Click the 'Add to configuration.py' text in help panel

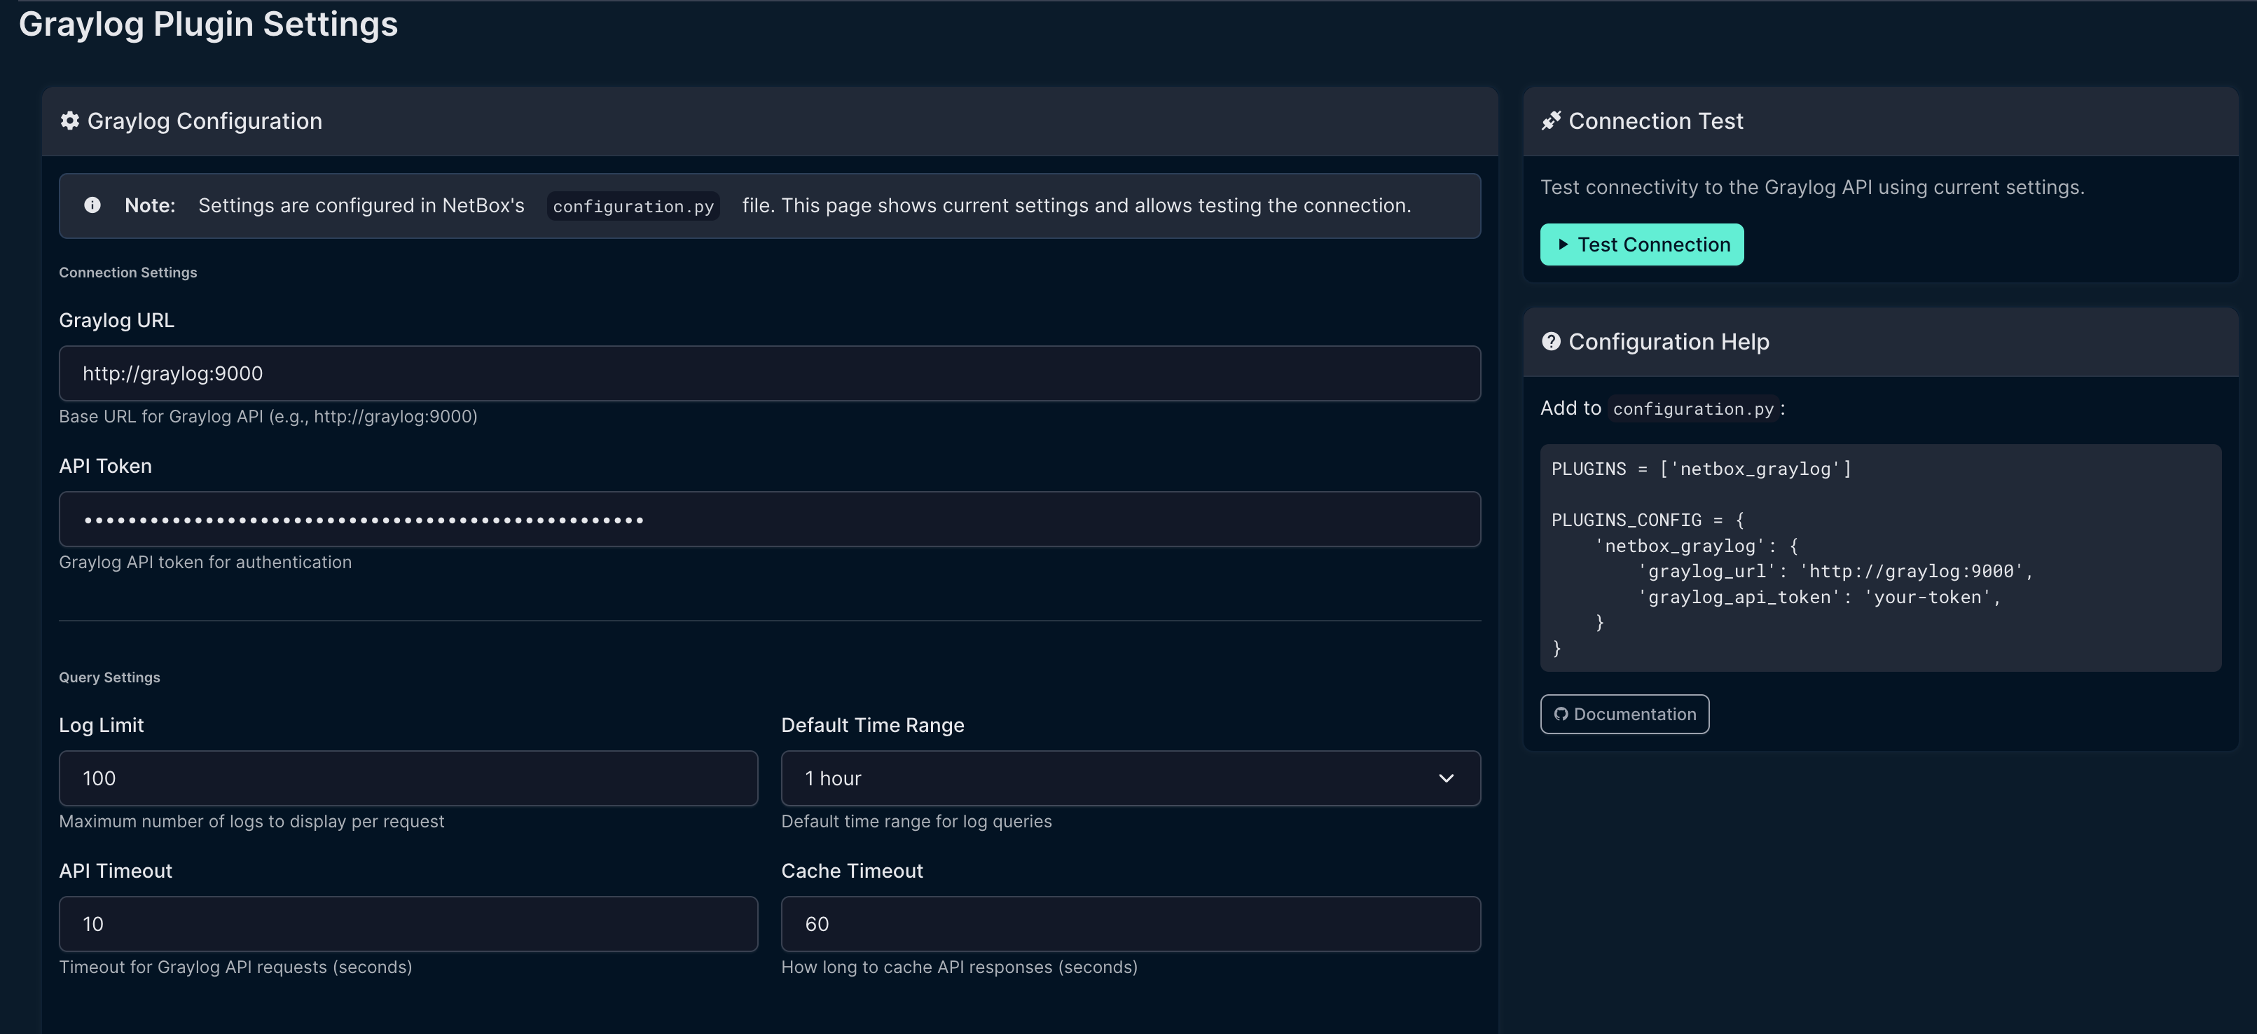(1663, 408)
